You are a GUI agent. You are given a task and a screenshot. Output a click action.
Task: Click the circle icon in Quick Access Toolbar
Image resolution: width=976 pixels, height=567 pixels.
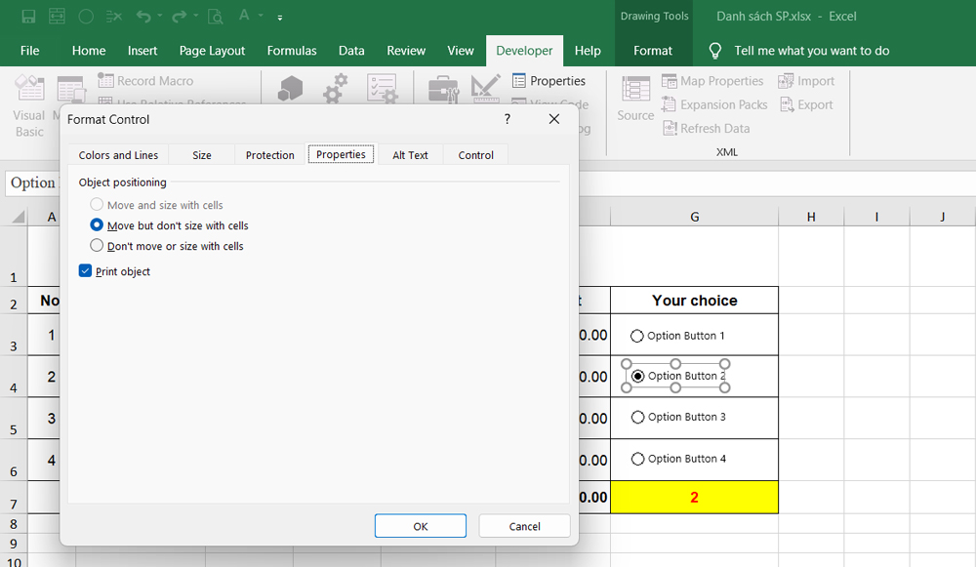pos(86,17)
